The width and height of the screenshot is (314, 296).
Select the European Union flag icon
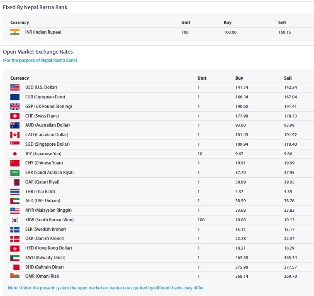coord(15,97)
